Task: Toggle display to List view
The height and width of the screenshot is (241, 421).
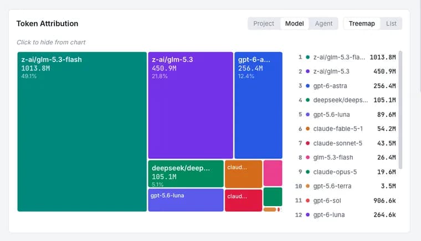Action: pos(391,24)
